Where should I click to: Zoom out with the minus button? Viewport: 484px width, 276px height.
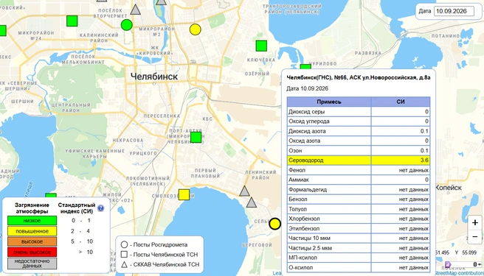tap(474, 237)
